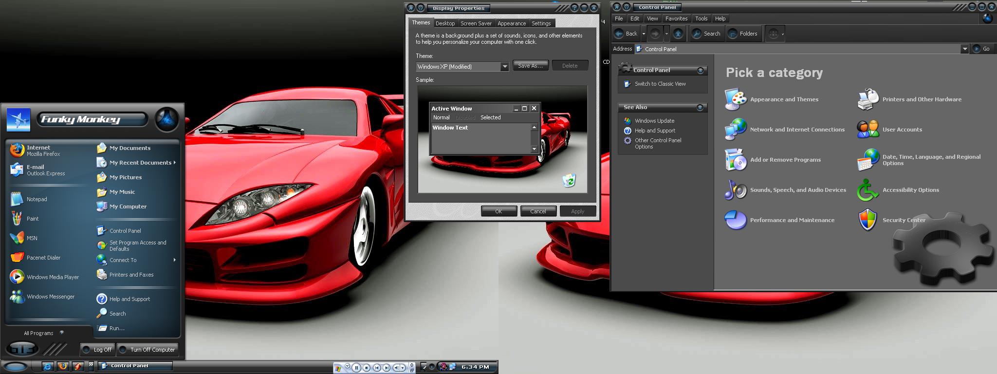
Task: Stop playback in the taskbar media toolbar
Action: 367,368
